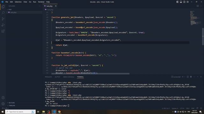
Task: Click the VS Code logo in title bar
Action: pyautogui.click(x=2, y=2)
